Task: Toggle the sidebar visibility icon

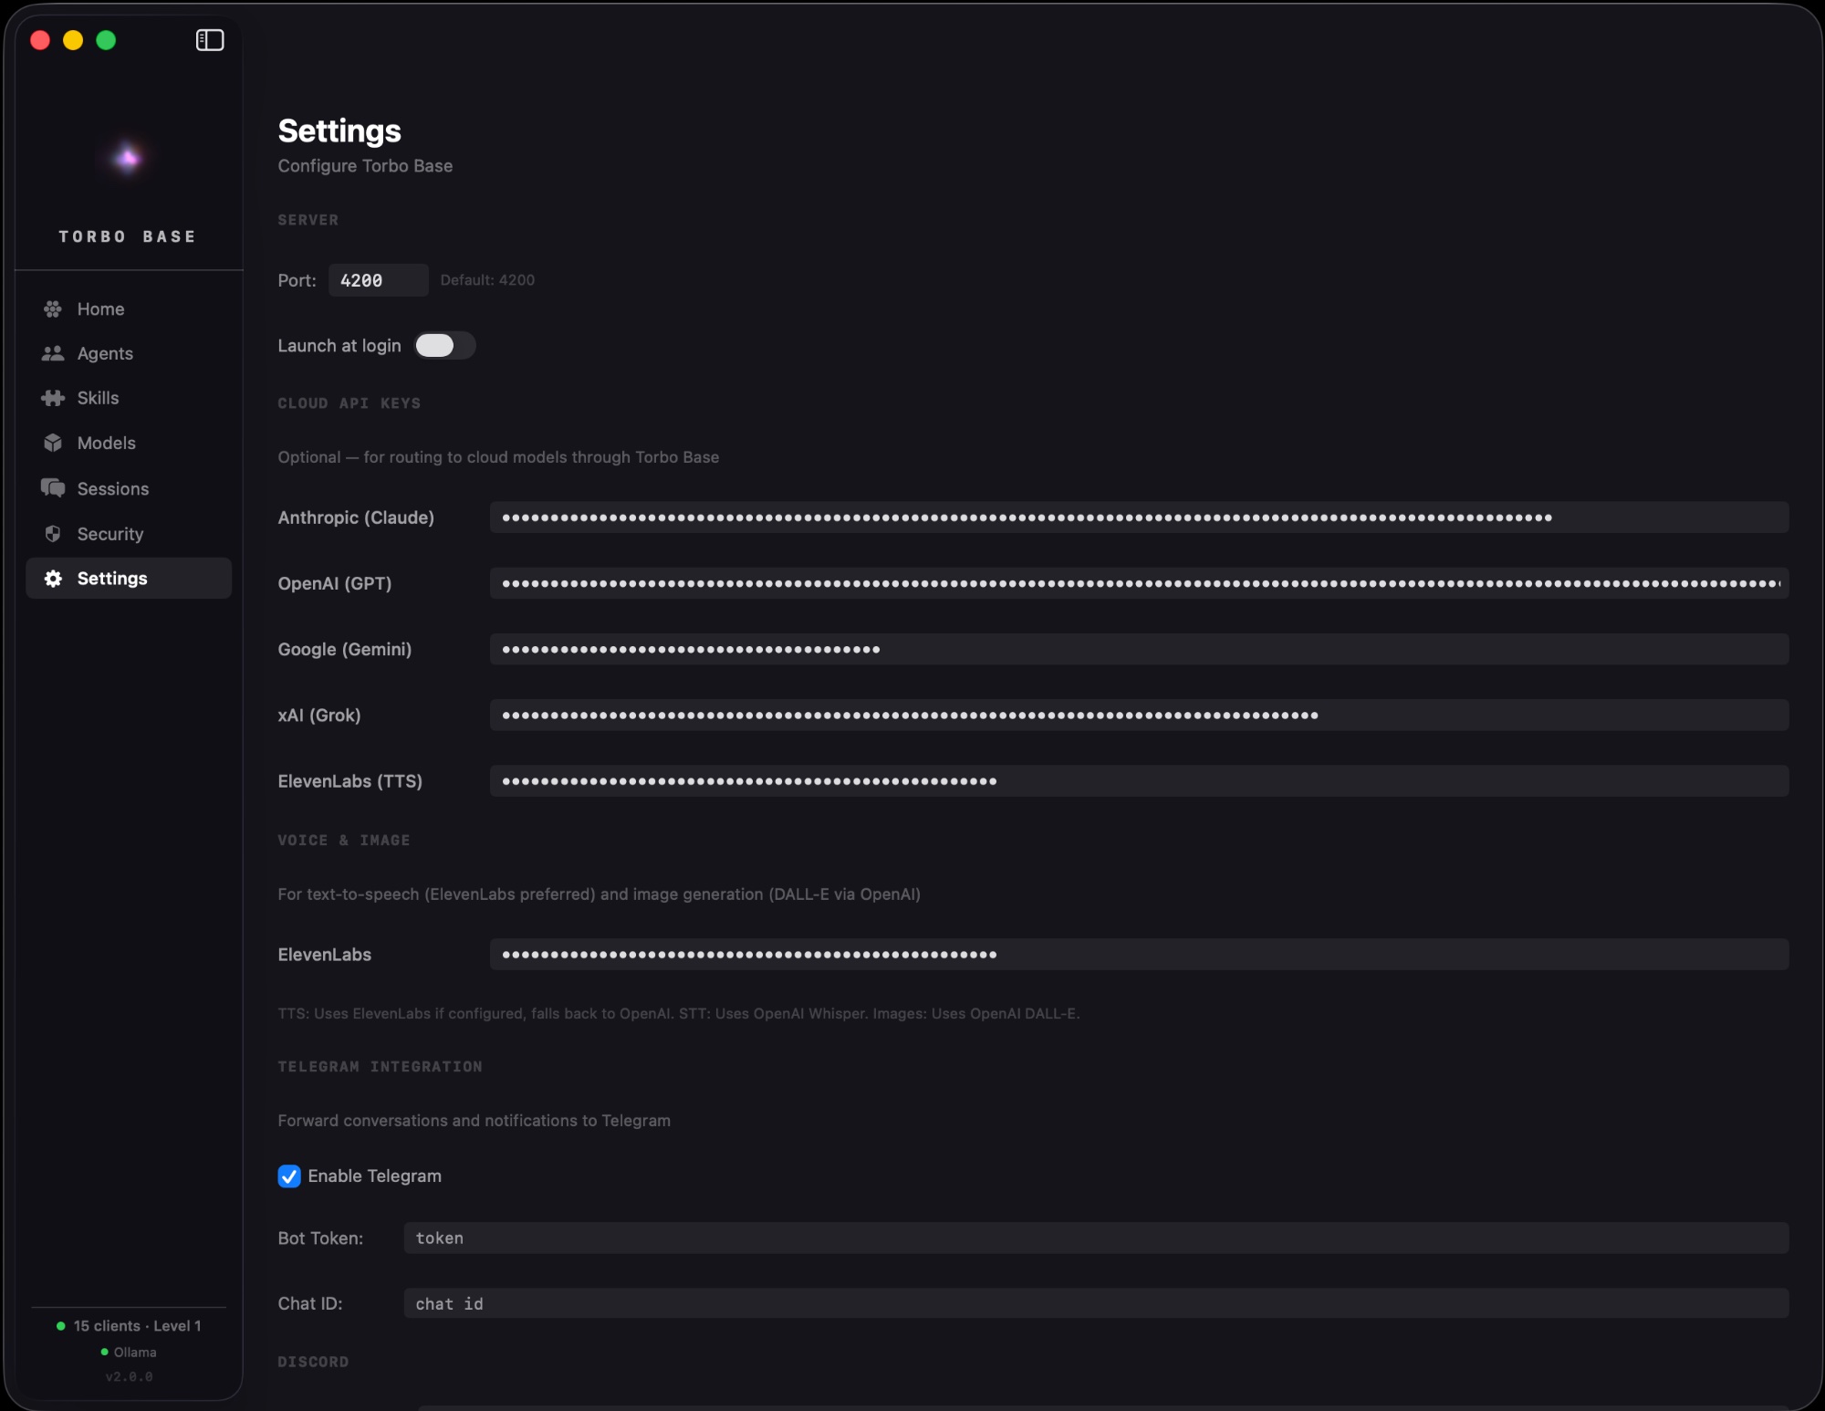Action: pos(210,39)
